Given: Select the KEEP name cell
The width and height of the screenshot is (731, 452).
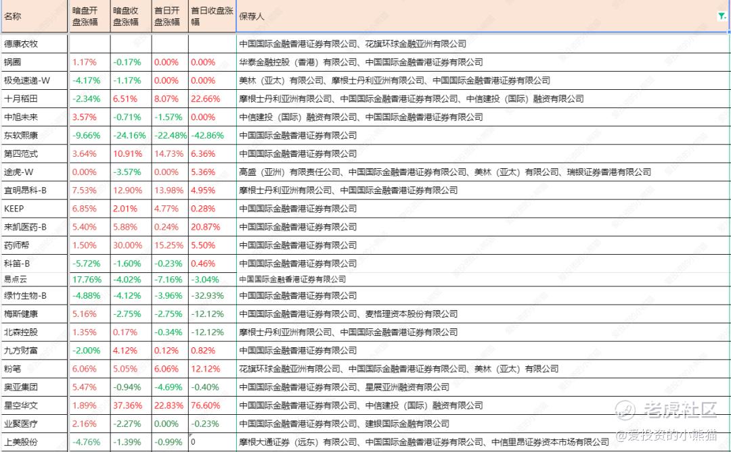Looking at the screenshot, I should [x=35, y=209].
